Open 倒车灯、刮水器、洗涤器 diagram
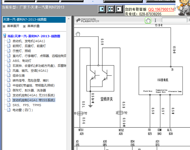This screenshot has height=150, width=190. pyautogui.click(x=29, y=90)
